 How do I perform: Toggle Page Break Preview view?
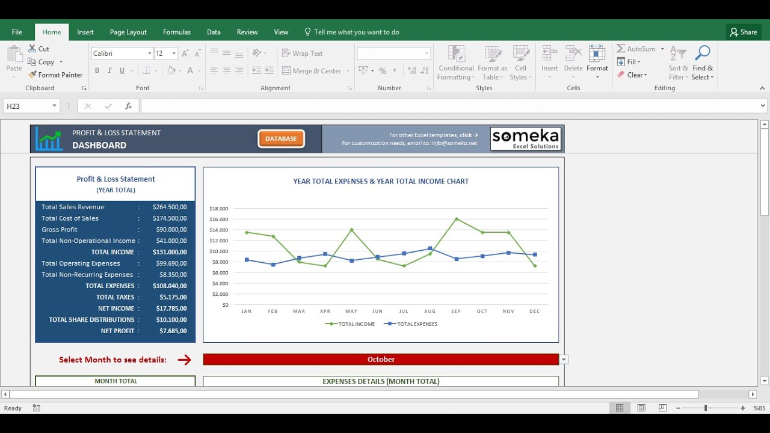[x=663, y=408]
